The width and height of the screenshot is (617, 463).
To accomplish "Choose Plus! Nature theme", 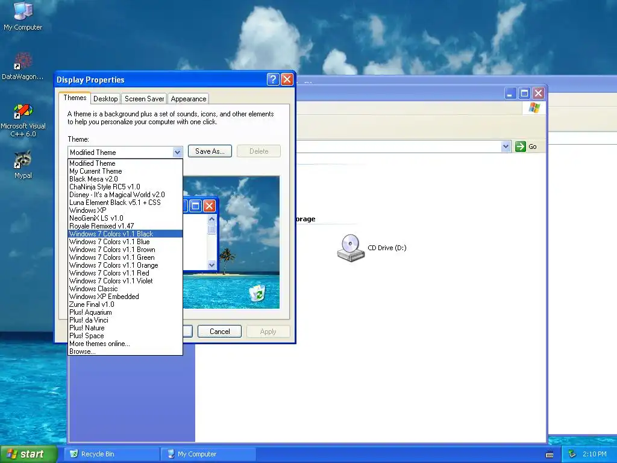I will 125,328.
